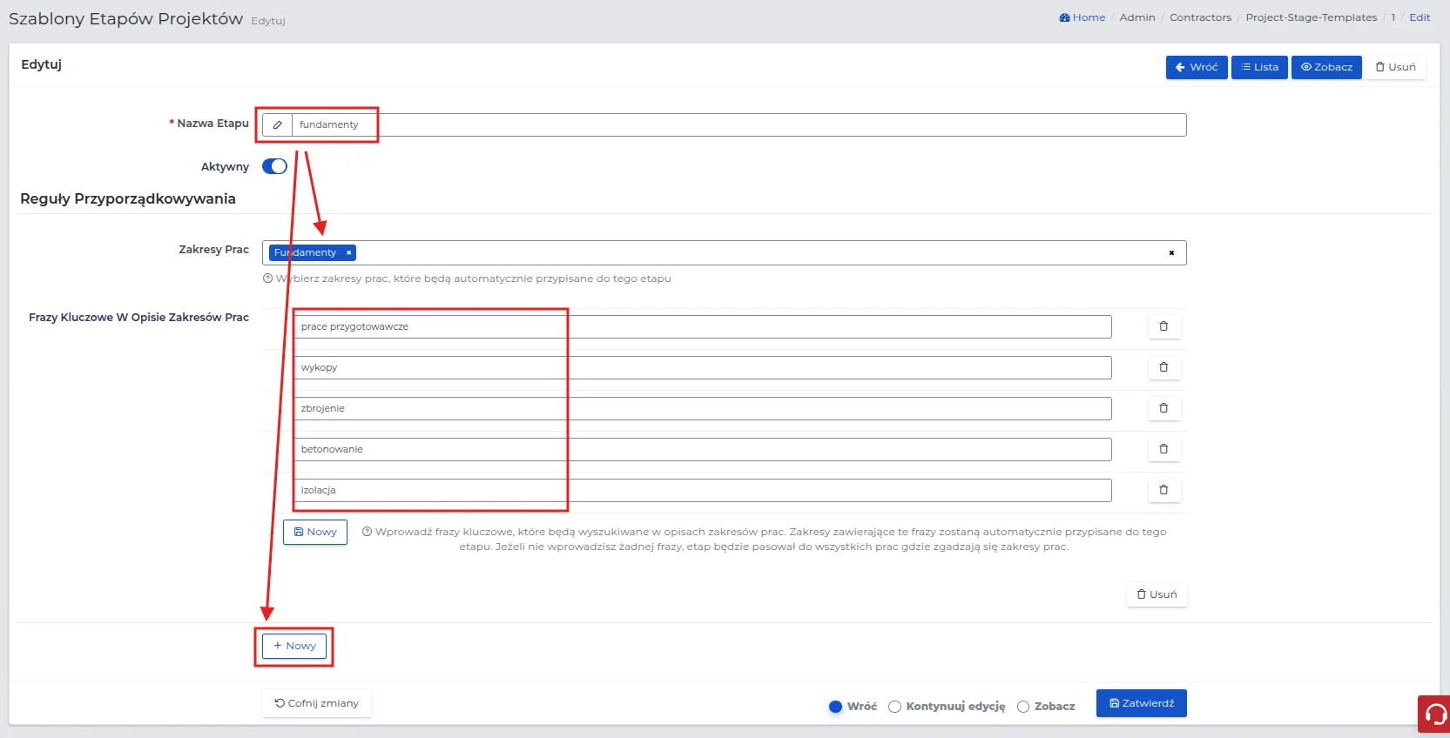Select the 'Zobacz' radio button

tap(1023, 707)
